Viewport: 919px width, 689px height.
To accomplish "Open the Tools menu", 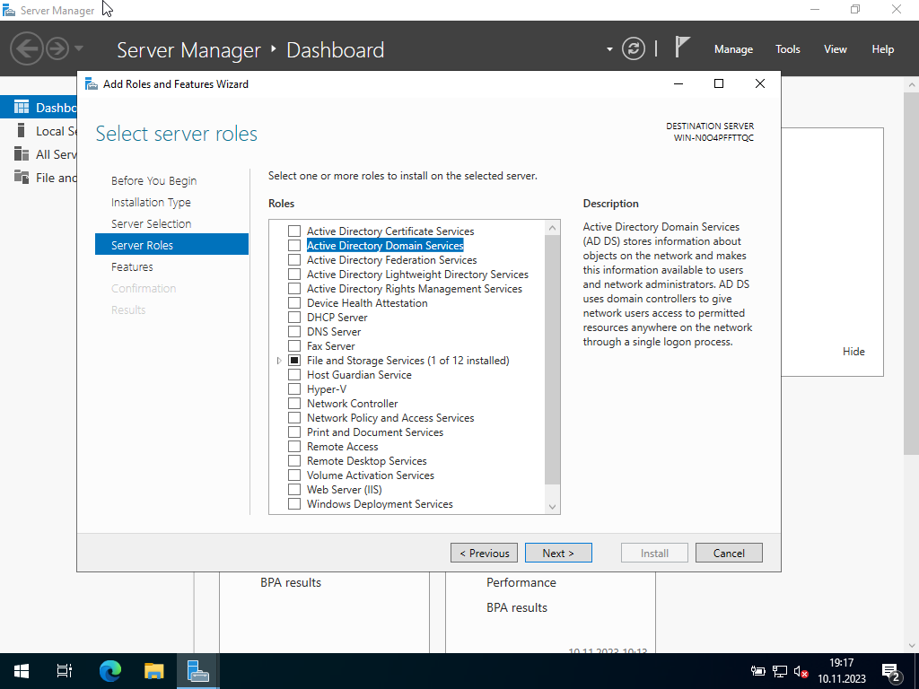I will 788,49.
